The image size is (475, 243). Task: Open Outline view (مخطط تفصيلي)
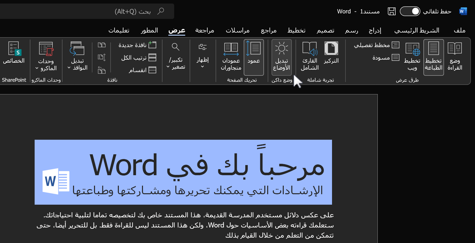(377, 45)
